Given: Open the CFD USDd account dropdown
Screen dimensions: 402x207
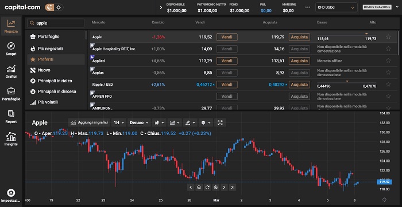Looking at the screenshot, I should tap(336, 7).
